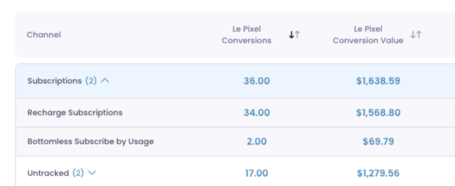The width and height of the screenshot is (455, 186).
Task: Select the Recharge Subscriptions row
Action: (x=235, y=112)
